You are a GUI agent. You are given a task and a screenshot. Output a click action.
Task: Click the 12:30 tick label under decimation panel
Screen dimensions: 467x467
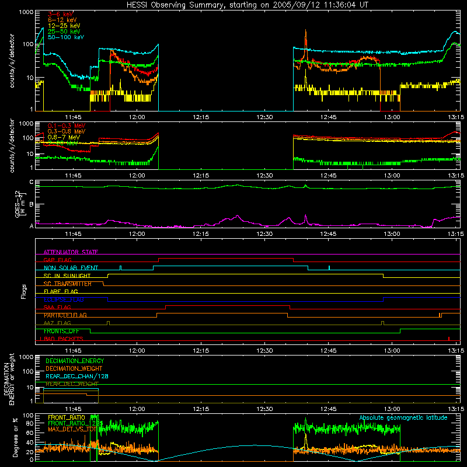tap(264, 409)
